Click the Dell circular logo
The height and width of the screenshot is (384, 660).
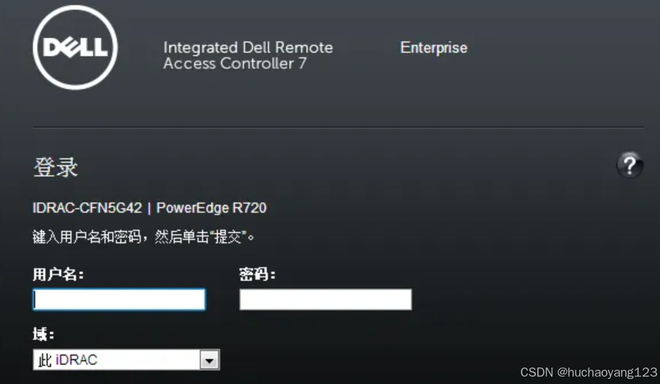point(75,48)
